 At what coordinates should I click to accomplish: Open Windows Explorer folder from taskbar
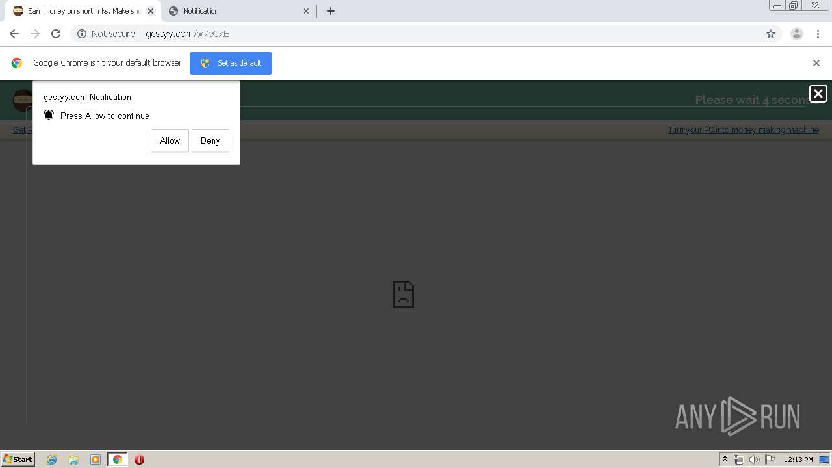pyautogui.click(x=73, y=460)
